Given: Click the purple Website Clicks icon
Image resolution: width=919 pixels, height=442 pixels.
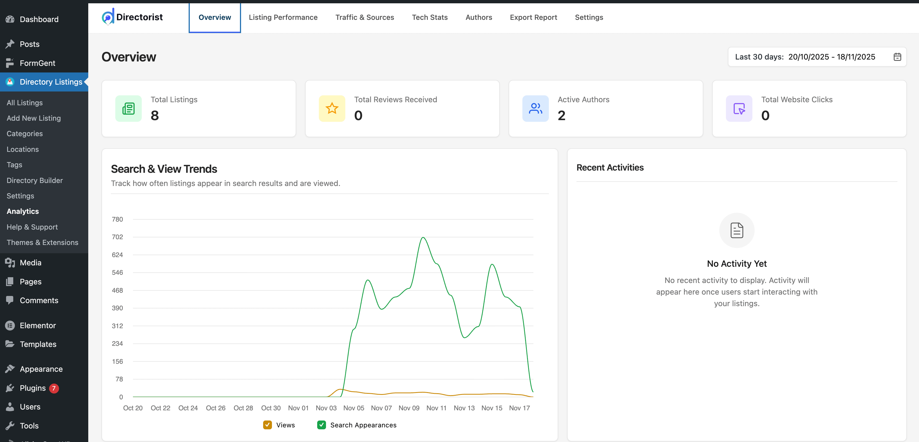Looking at the screenshot, I should 739,108.
